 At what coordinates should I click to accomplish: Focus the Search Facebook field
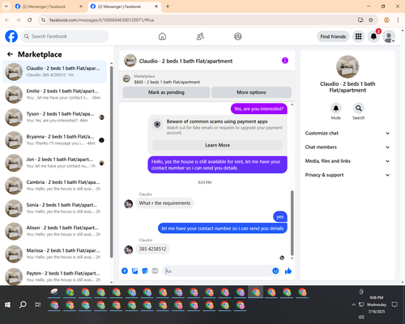point(65,36)
